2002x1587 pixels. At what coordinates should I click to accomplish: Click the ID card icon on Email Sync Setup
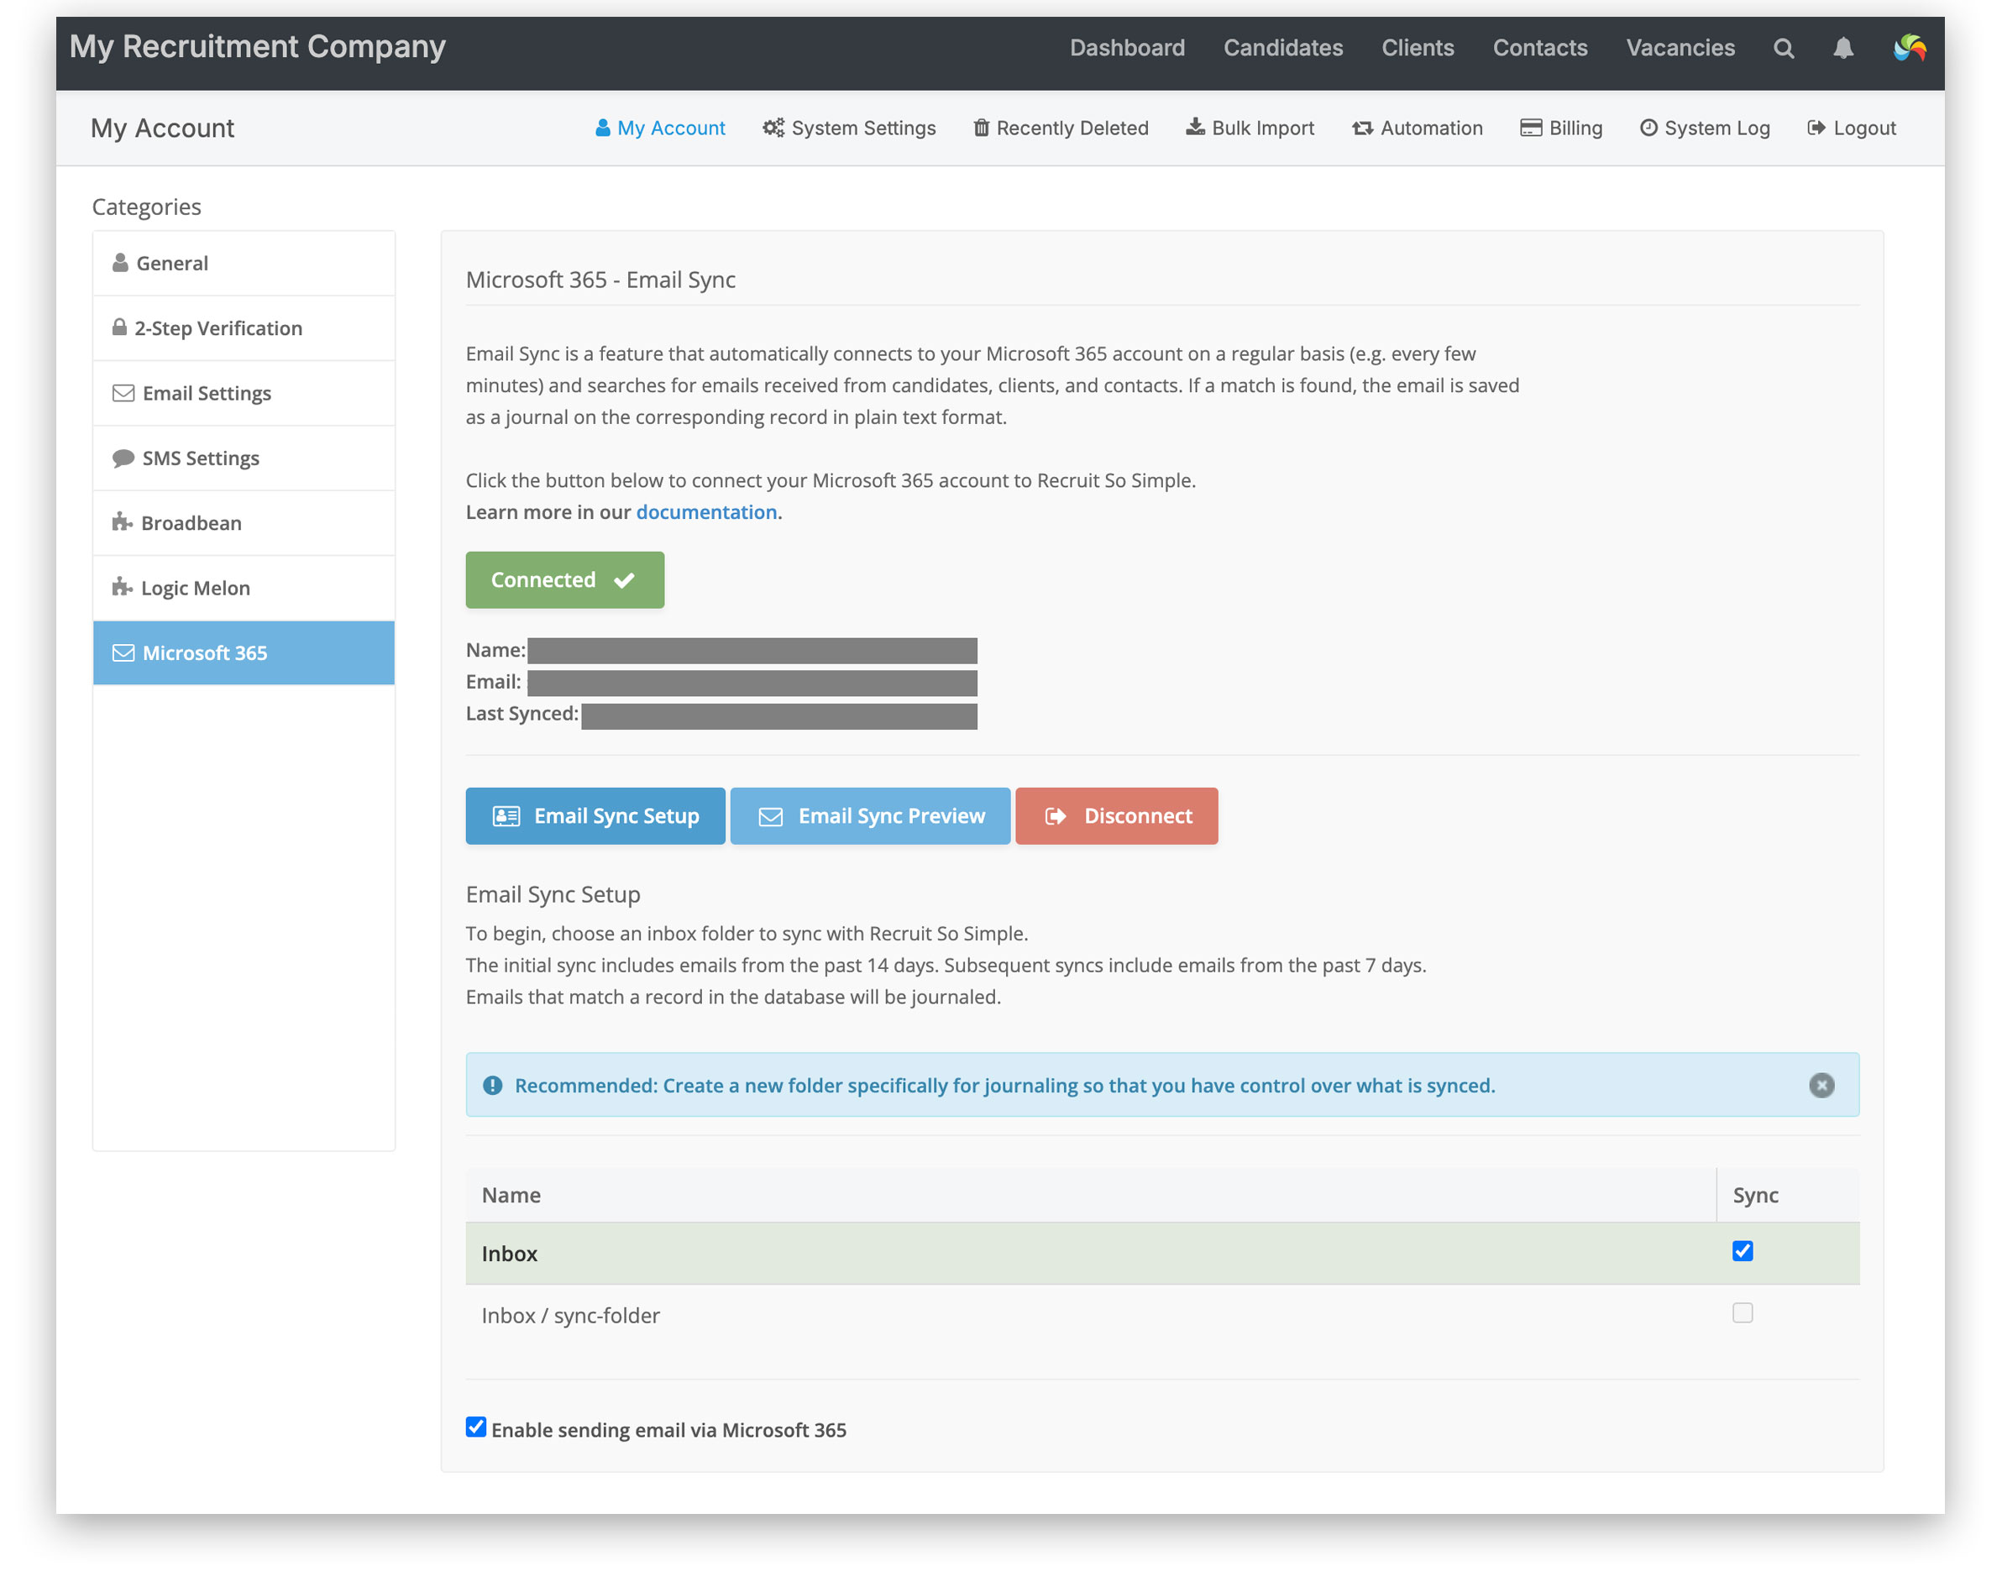point(506,816)
